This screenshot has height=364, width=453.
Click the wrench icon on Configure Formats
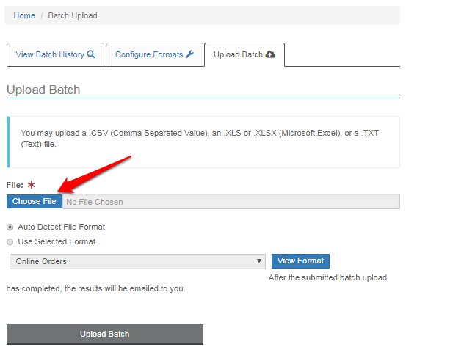pos(189,54)
